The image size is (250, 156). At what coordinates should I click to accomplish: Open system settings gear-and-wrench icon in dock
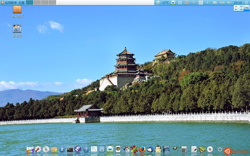tap(38, 149)
